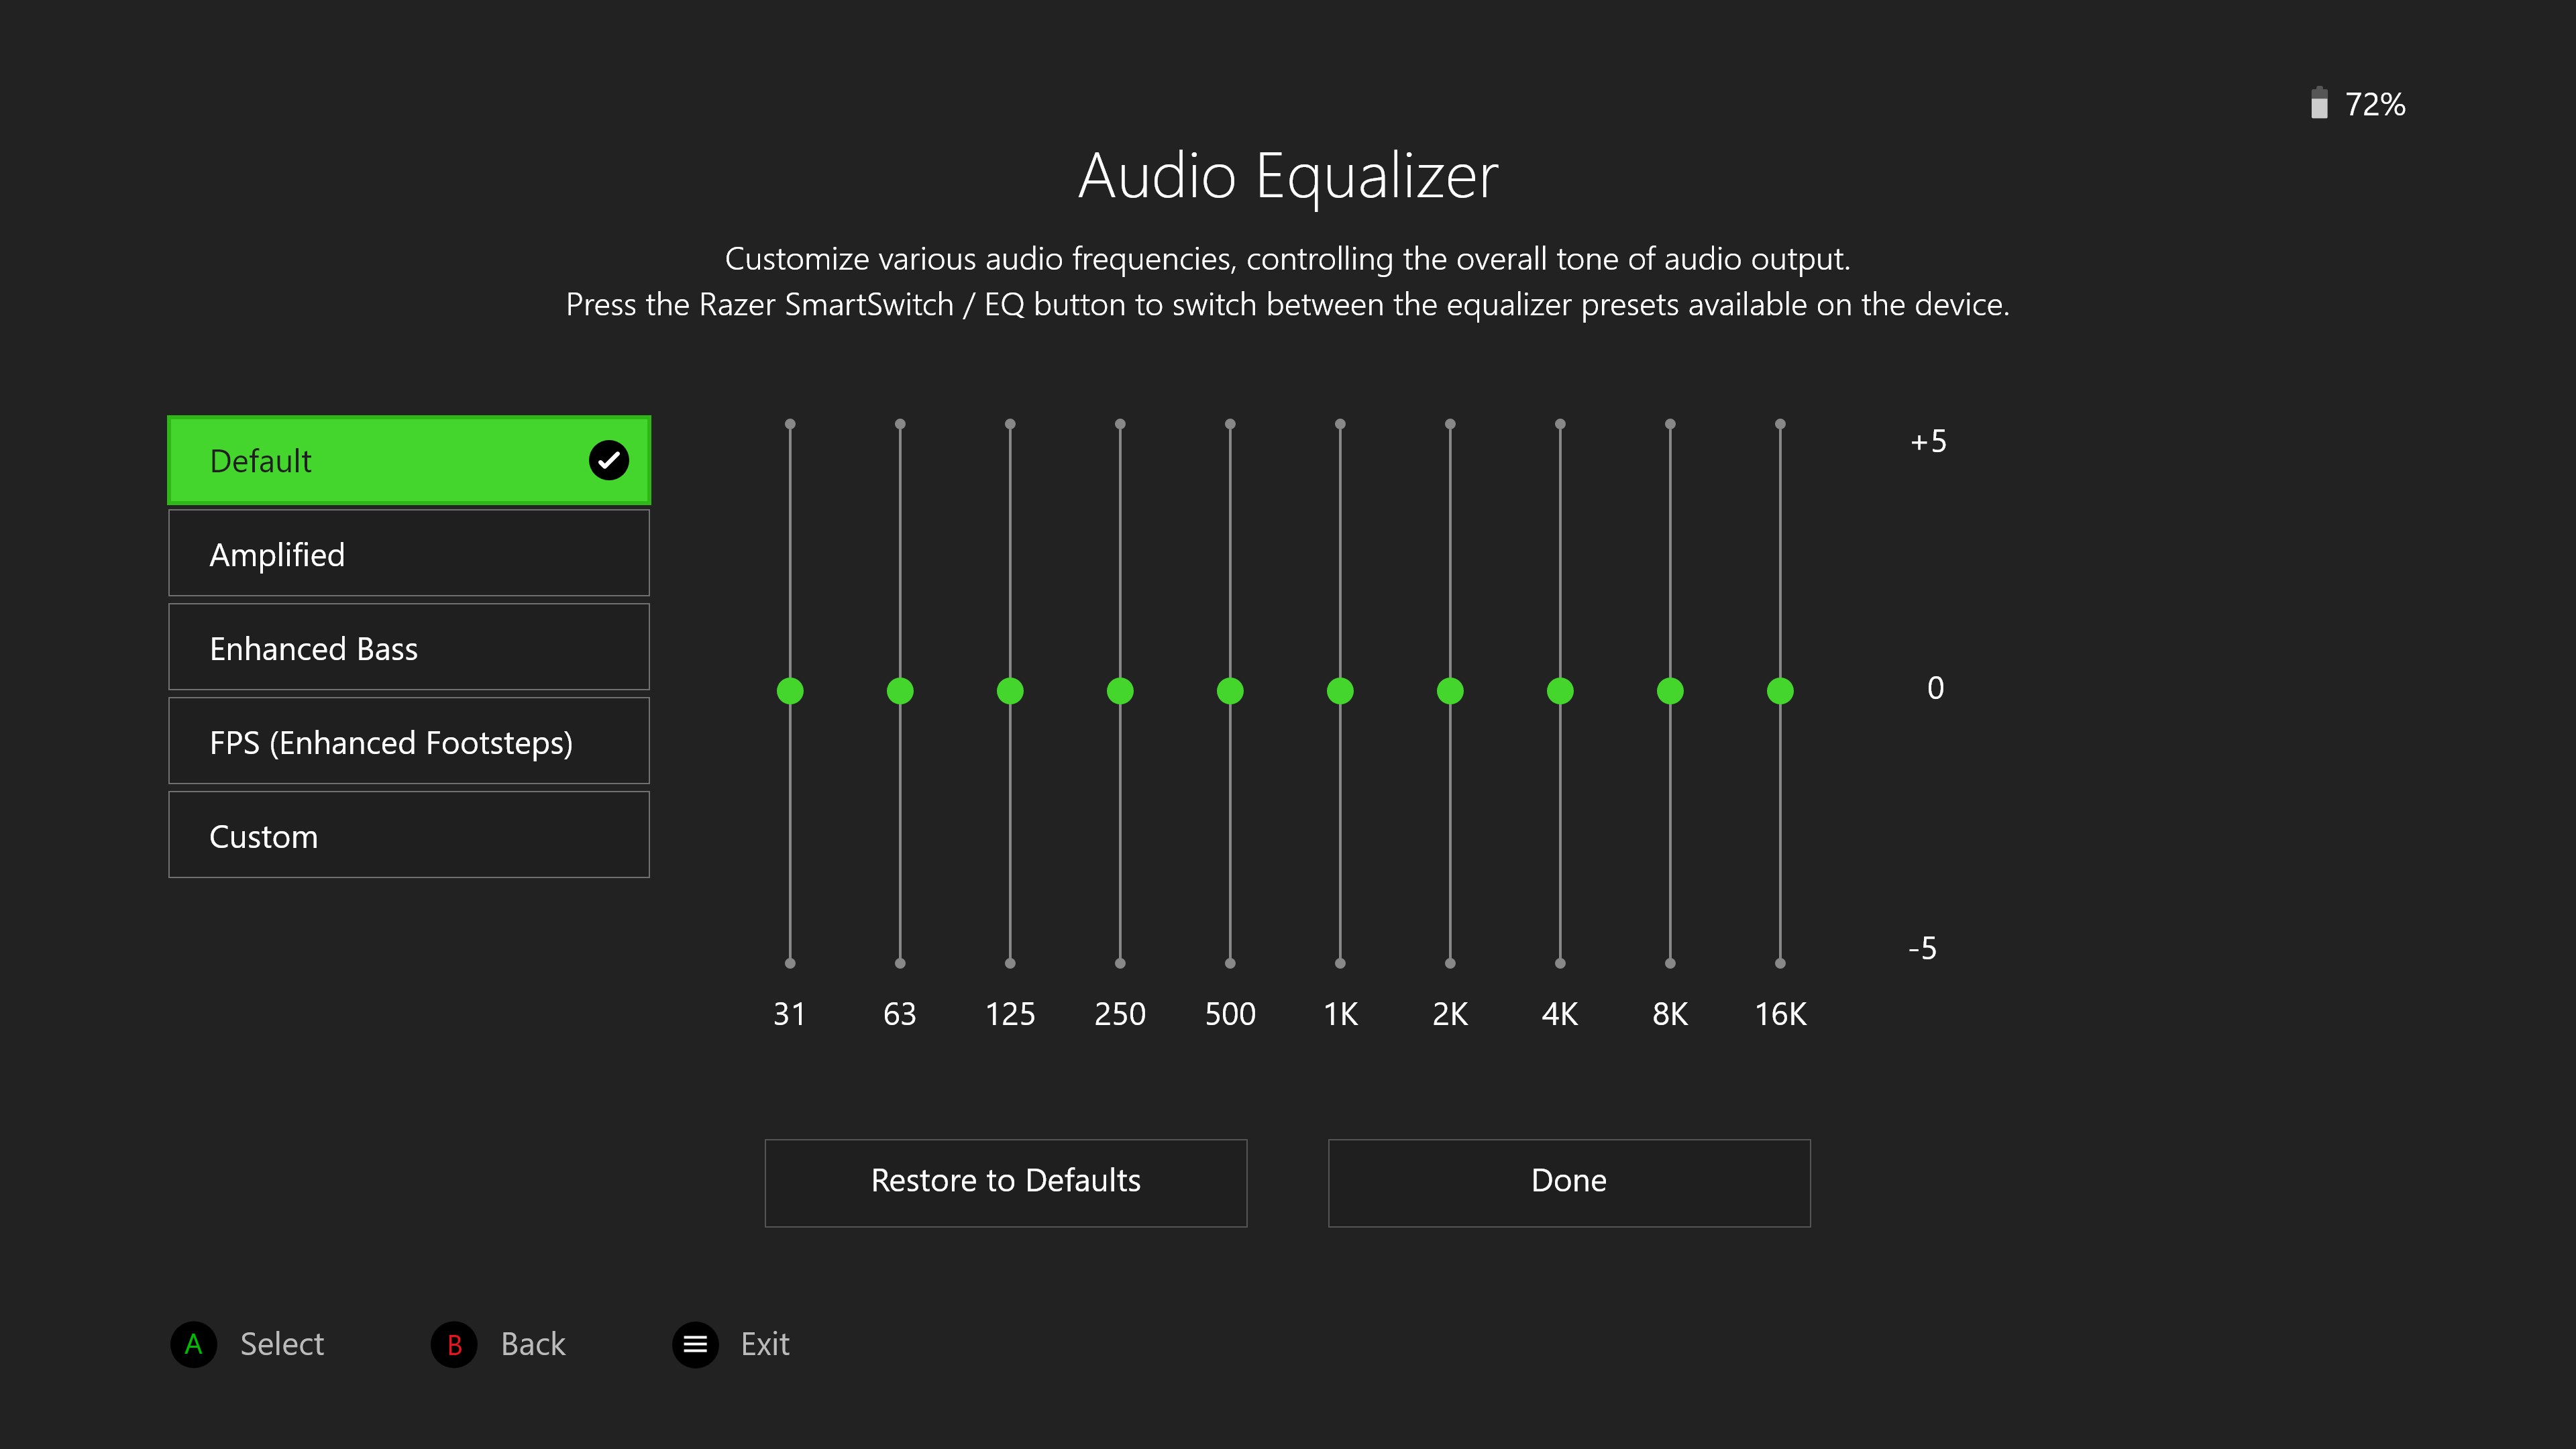Select the Default equalizer preset
Screen dimensions: 2576x1449
tap(380, 460)
